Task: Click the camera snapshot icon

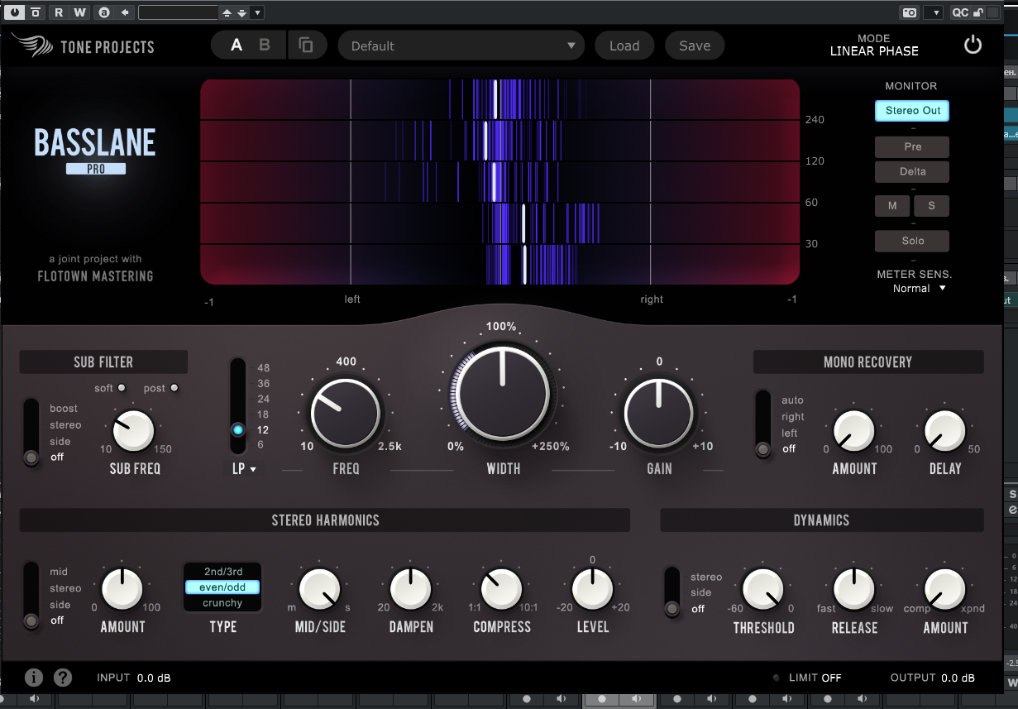Action: 909,12
